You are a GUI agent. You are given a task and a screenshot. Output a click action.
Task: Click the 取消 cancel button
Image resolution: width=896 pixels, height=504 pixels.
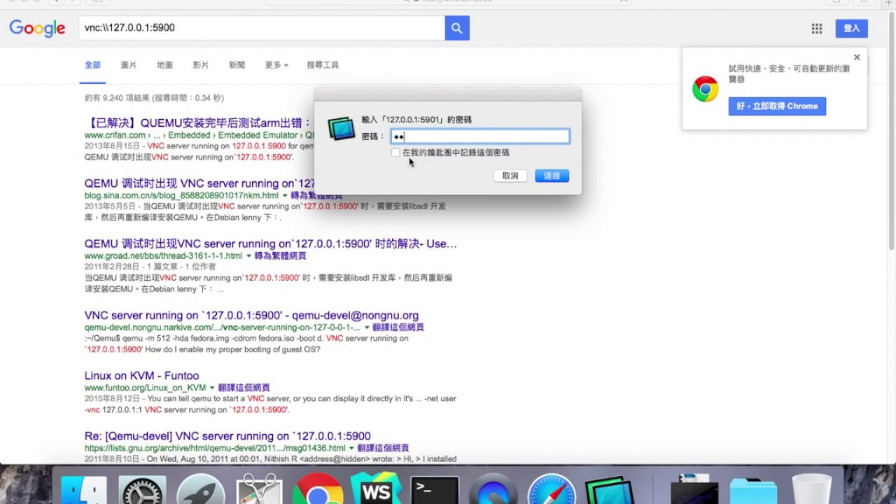510,176
